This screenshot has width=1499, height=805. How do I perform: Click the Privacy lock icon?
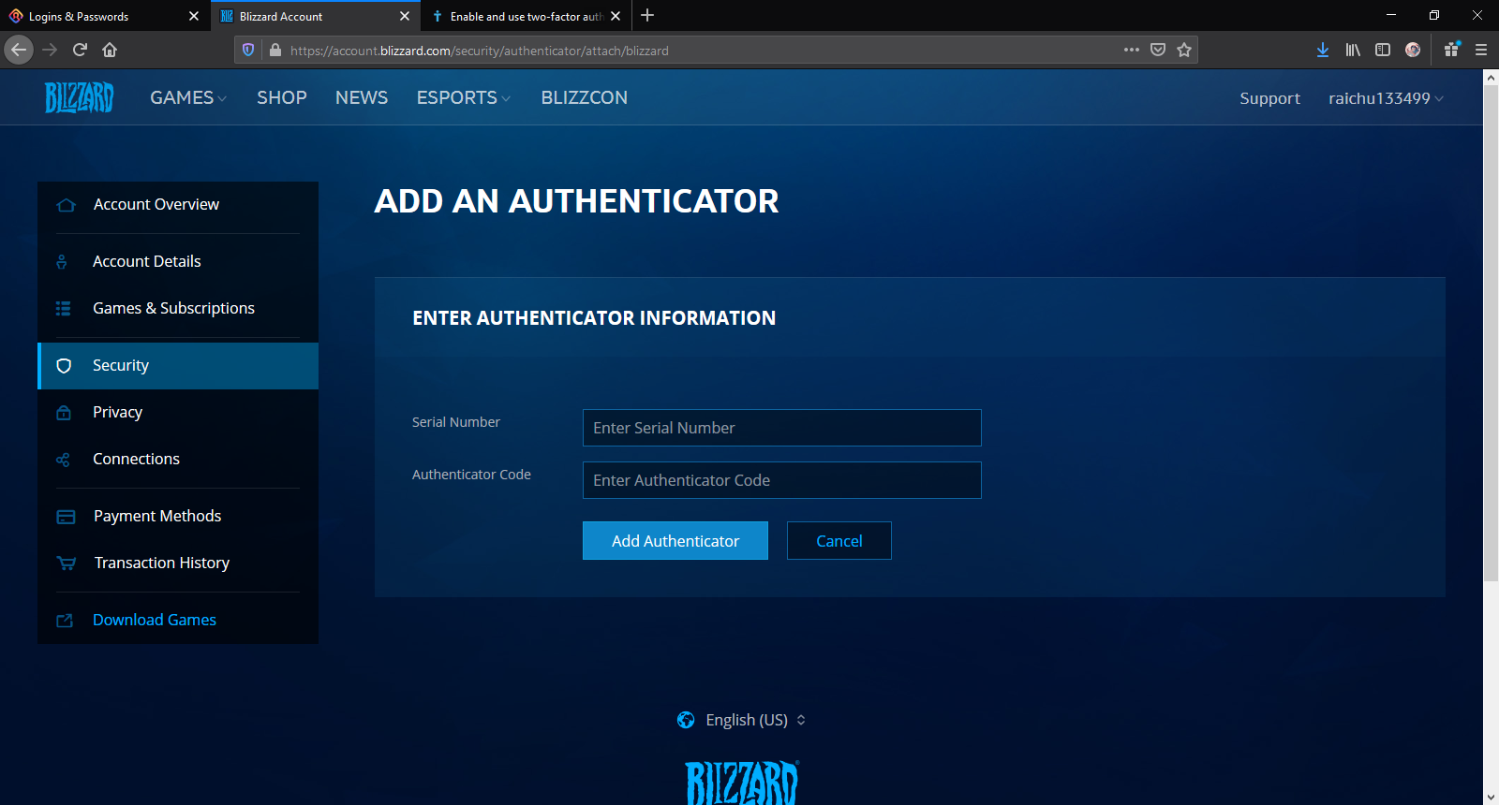(64, 413)
